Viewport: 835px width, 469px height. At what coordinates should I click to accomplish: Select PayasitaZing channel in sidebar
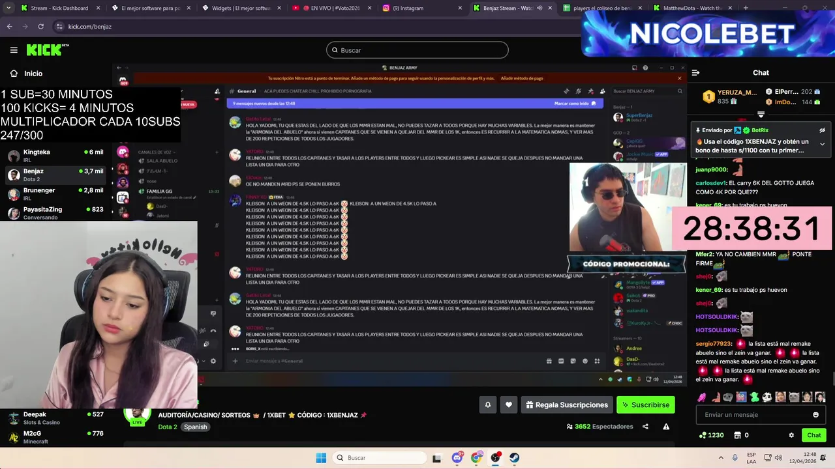(55, 212)
